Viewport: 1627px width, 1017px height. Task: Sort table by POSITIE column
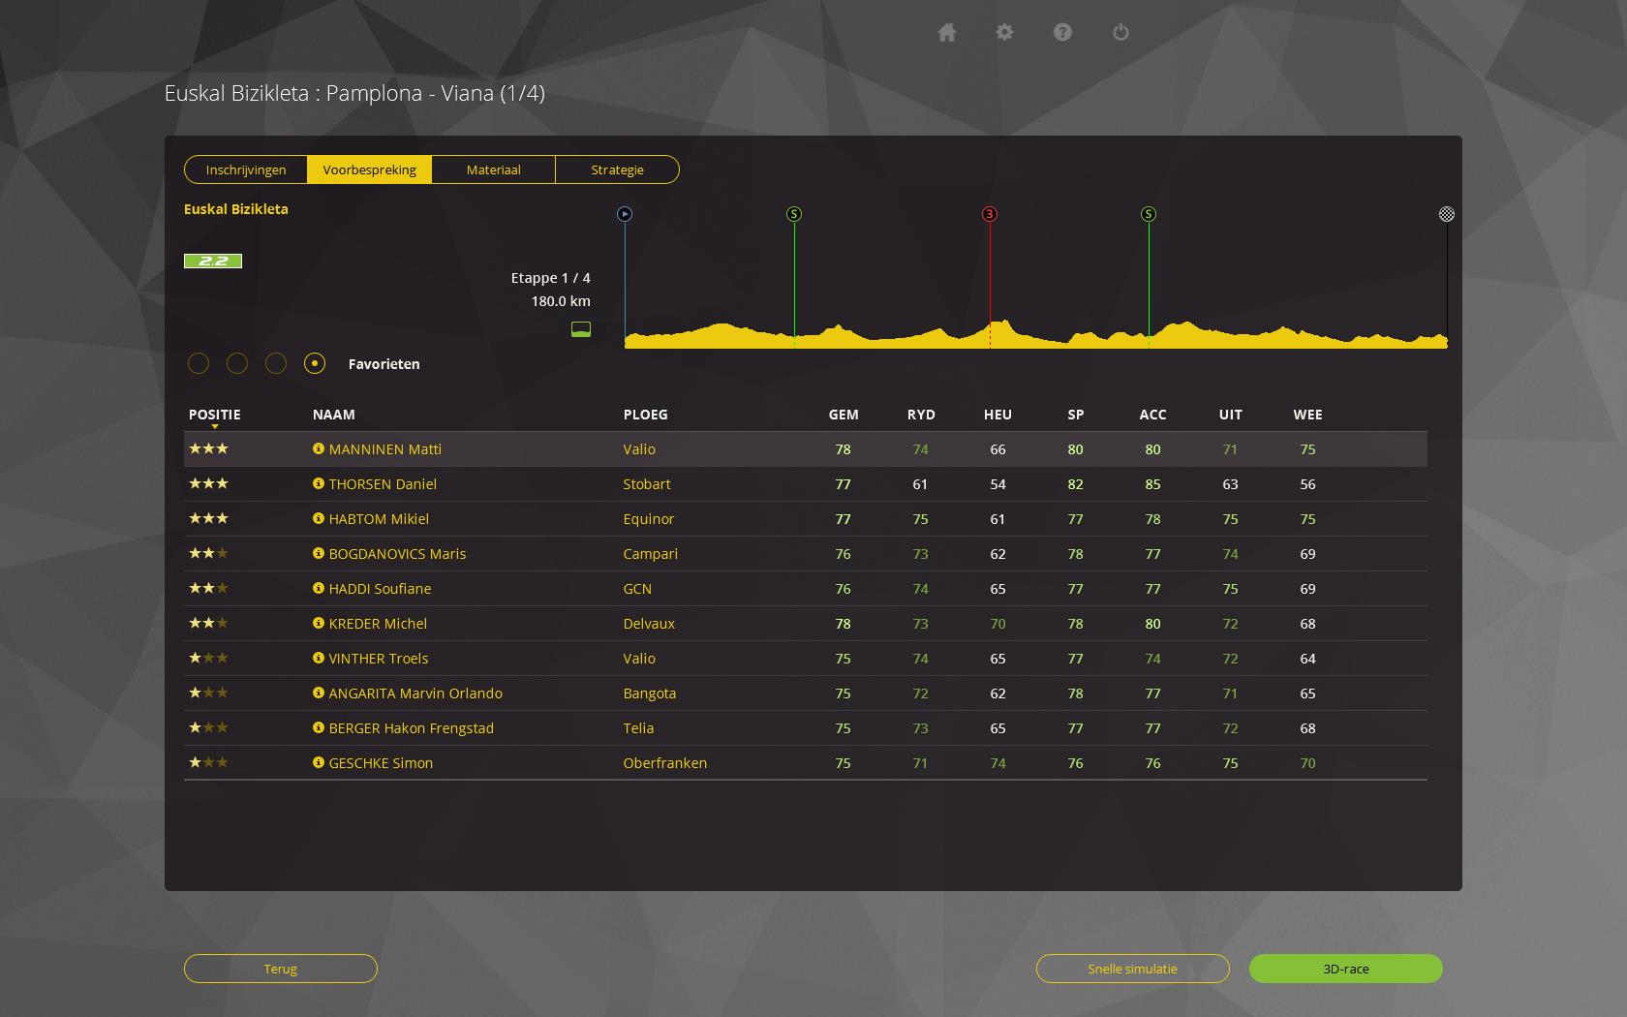tap(215, 415)
